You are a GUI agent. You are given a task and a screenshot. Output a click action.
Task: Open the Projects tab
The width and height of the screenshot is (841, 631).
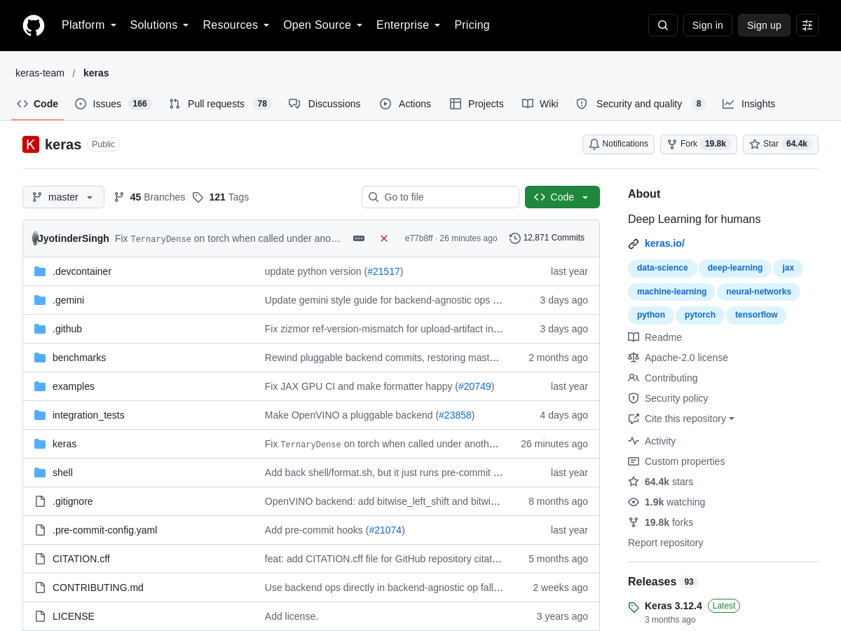[477, 104]
